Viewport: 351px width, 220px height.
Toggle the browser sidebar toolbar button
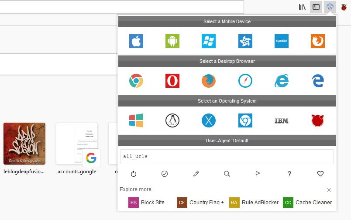pyautogui.click(x=316, y=7)
